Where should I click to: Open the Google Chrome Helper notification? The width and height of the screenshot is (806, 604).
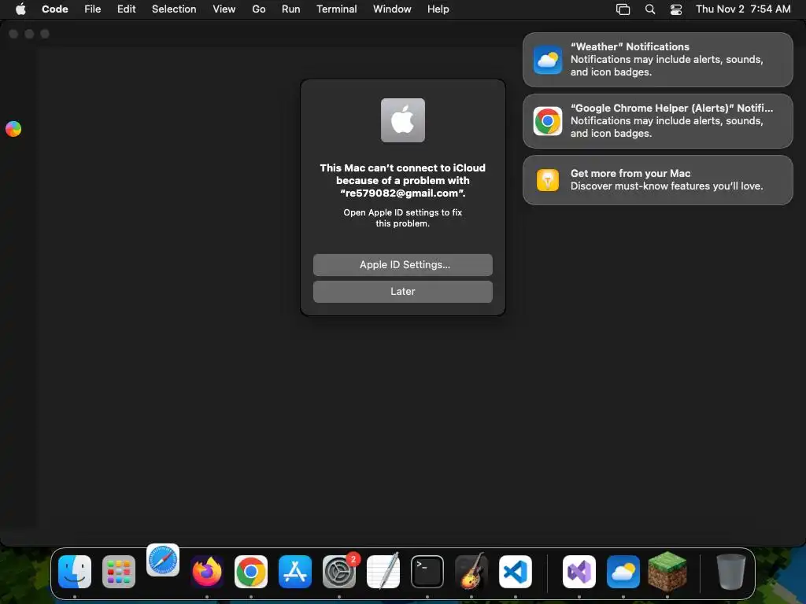(x=658, y=121)
